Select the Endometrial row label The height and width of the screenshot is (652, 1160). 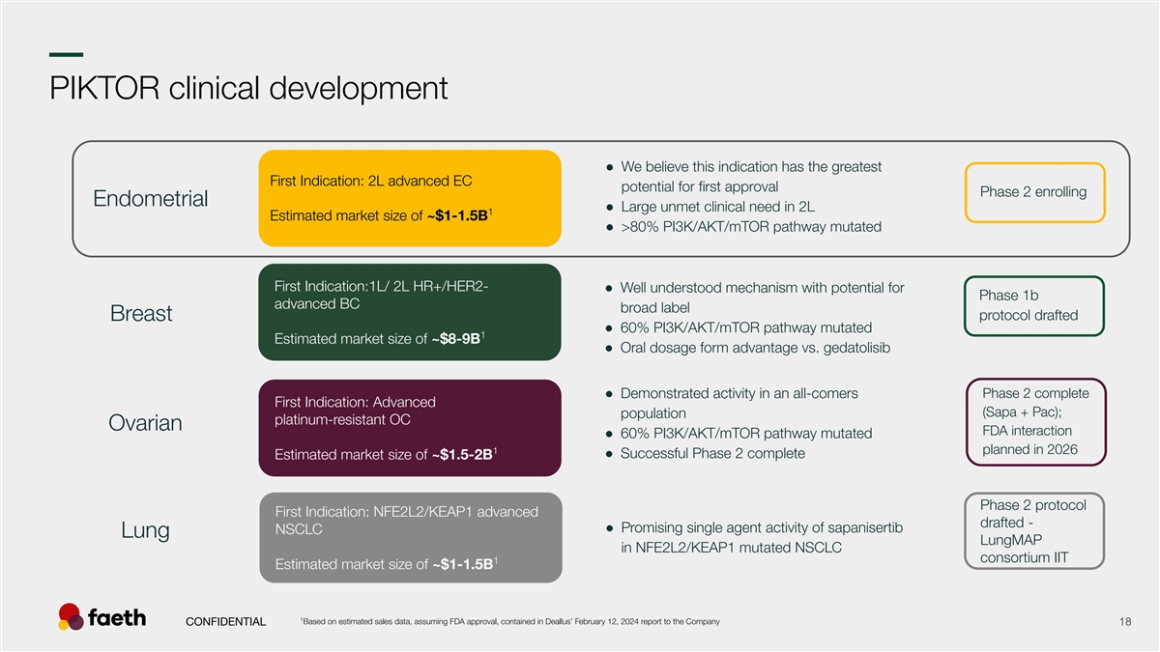coord(150,199)
